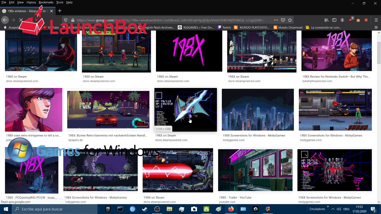
Task: Open Steam from the taskbar
Action: [x=145, y=209]
